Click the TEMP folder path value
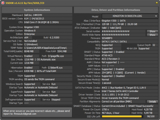 click(x=45, y=48)
